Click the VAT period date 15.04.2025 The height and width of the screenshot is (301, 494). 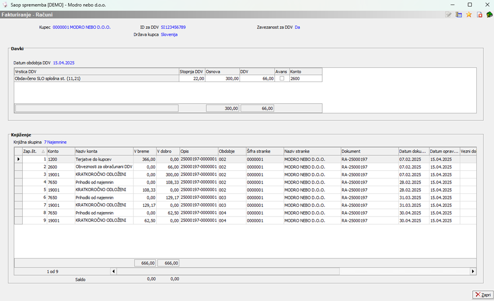tap(64, 63)
